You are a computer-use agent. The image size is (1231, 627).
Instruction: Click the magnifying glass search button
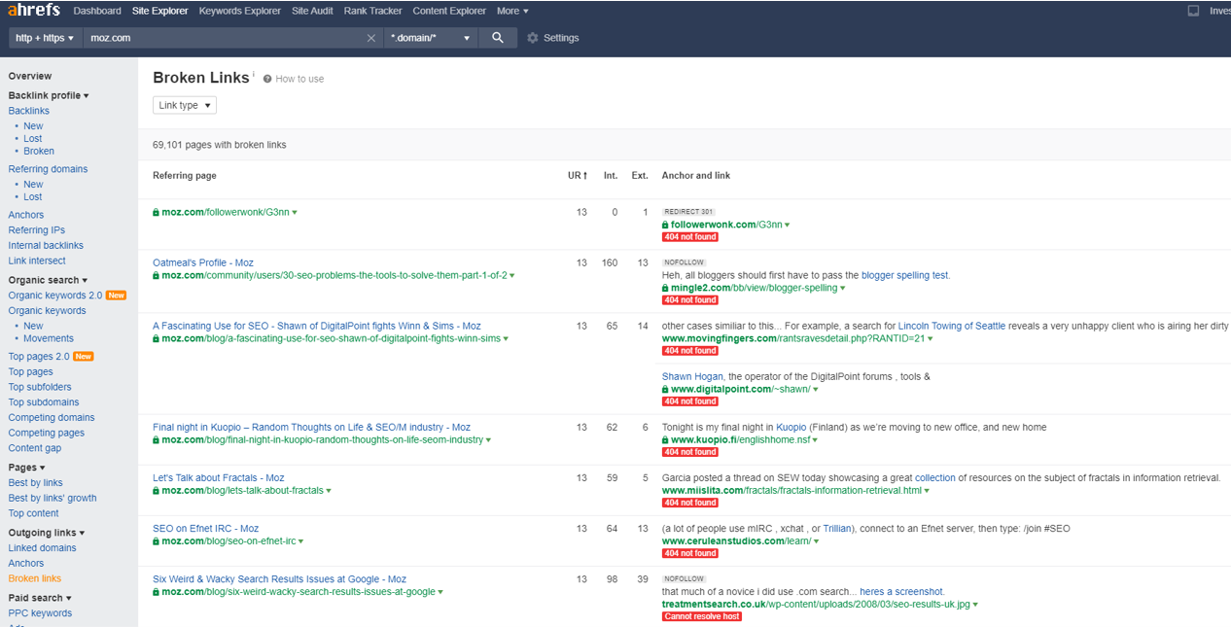click(x=497, y=38)
